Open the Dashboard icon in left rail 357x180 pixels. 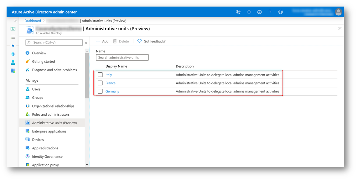click(x=13, y=29)
